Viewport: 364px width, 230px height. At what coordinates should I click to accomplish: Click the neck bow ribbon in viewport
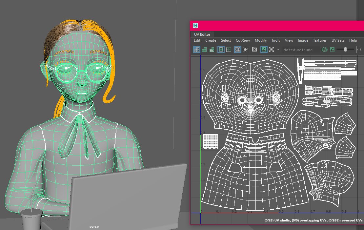point(79,136)
